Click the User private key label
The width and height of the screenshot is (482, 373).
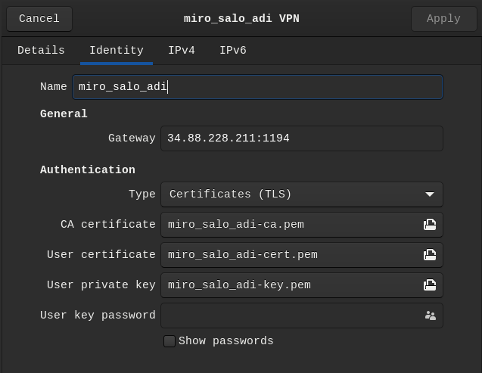[101, 285]
